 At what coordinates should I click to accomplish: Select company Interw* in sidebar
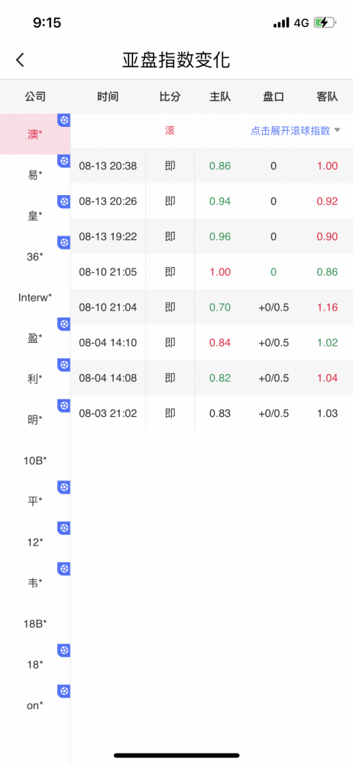point(34,297)
